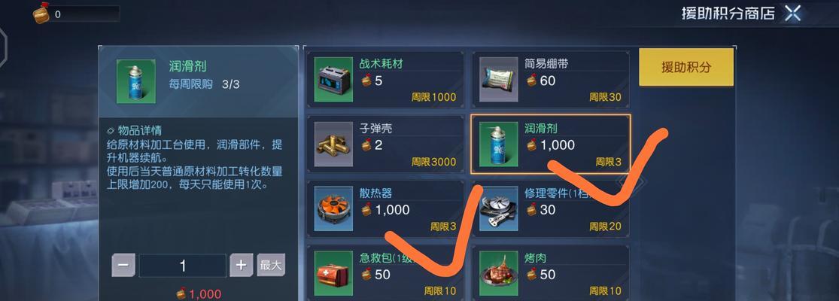839x301 pixels.
Task: Select the 散热器 cooling fan icon
Action: tap(333, 208)
